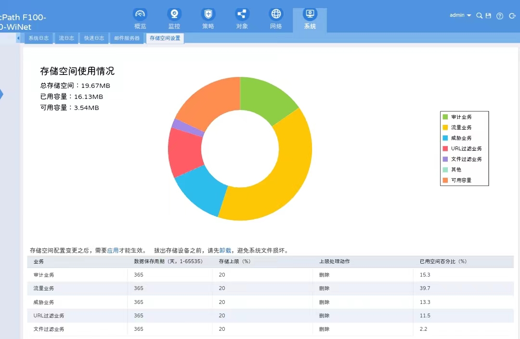Open the 网络 network globe icon
The height and width of the screenshot is (339, 520).
(276, 14)
